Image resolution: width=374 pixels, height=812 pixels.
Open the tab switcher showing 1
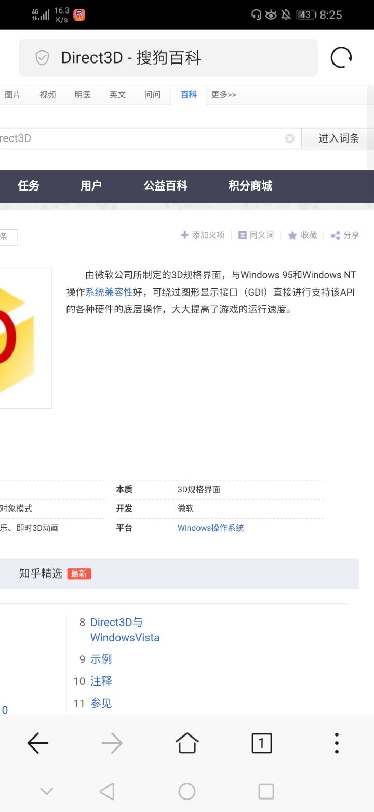[262, 743]
